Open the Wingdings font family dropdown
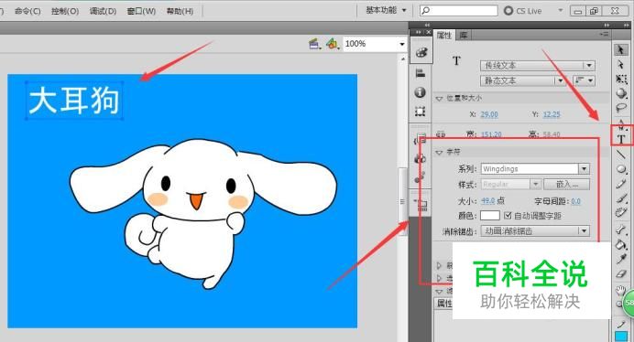634x342 pixels. click(585, 169)
